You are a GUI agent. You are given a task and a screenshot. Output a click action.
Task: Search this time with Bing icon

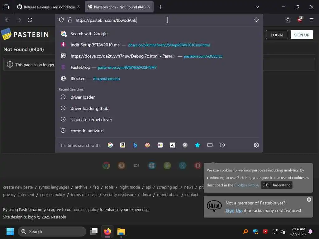click(135, 145)
